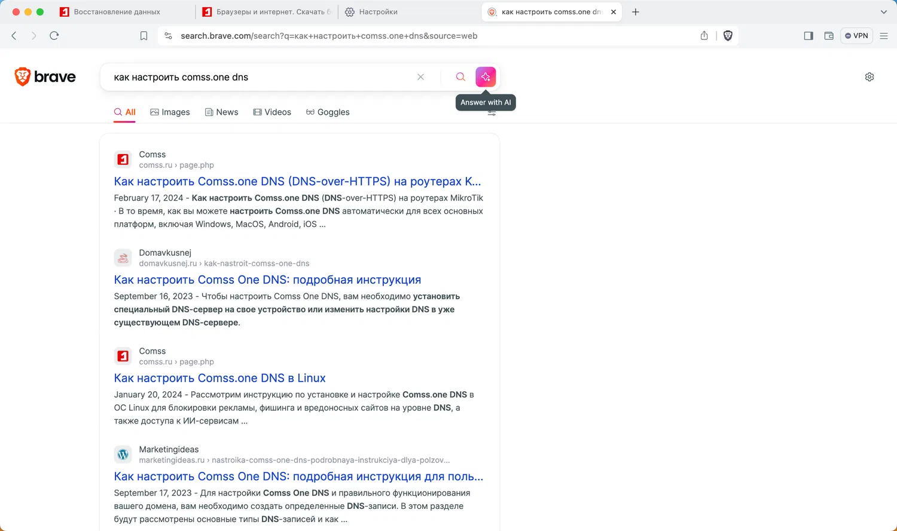
Task: Click the share icon in address bar
Action: coord(704,36)
